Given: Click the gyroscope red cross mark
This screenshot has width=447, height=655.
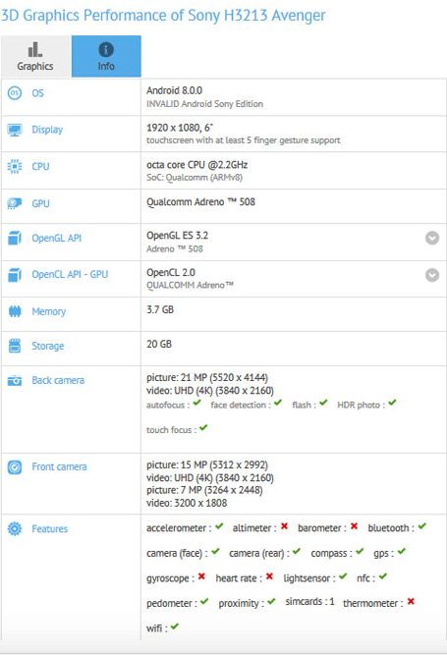Looking at the screenshot, I should point(201,576).
